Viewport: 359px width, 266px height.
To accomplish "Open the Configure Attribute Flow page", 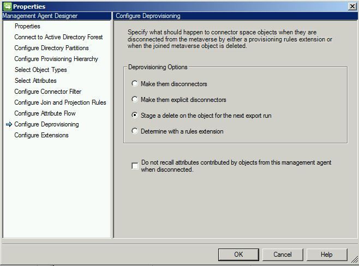I will [45, 113].
